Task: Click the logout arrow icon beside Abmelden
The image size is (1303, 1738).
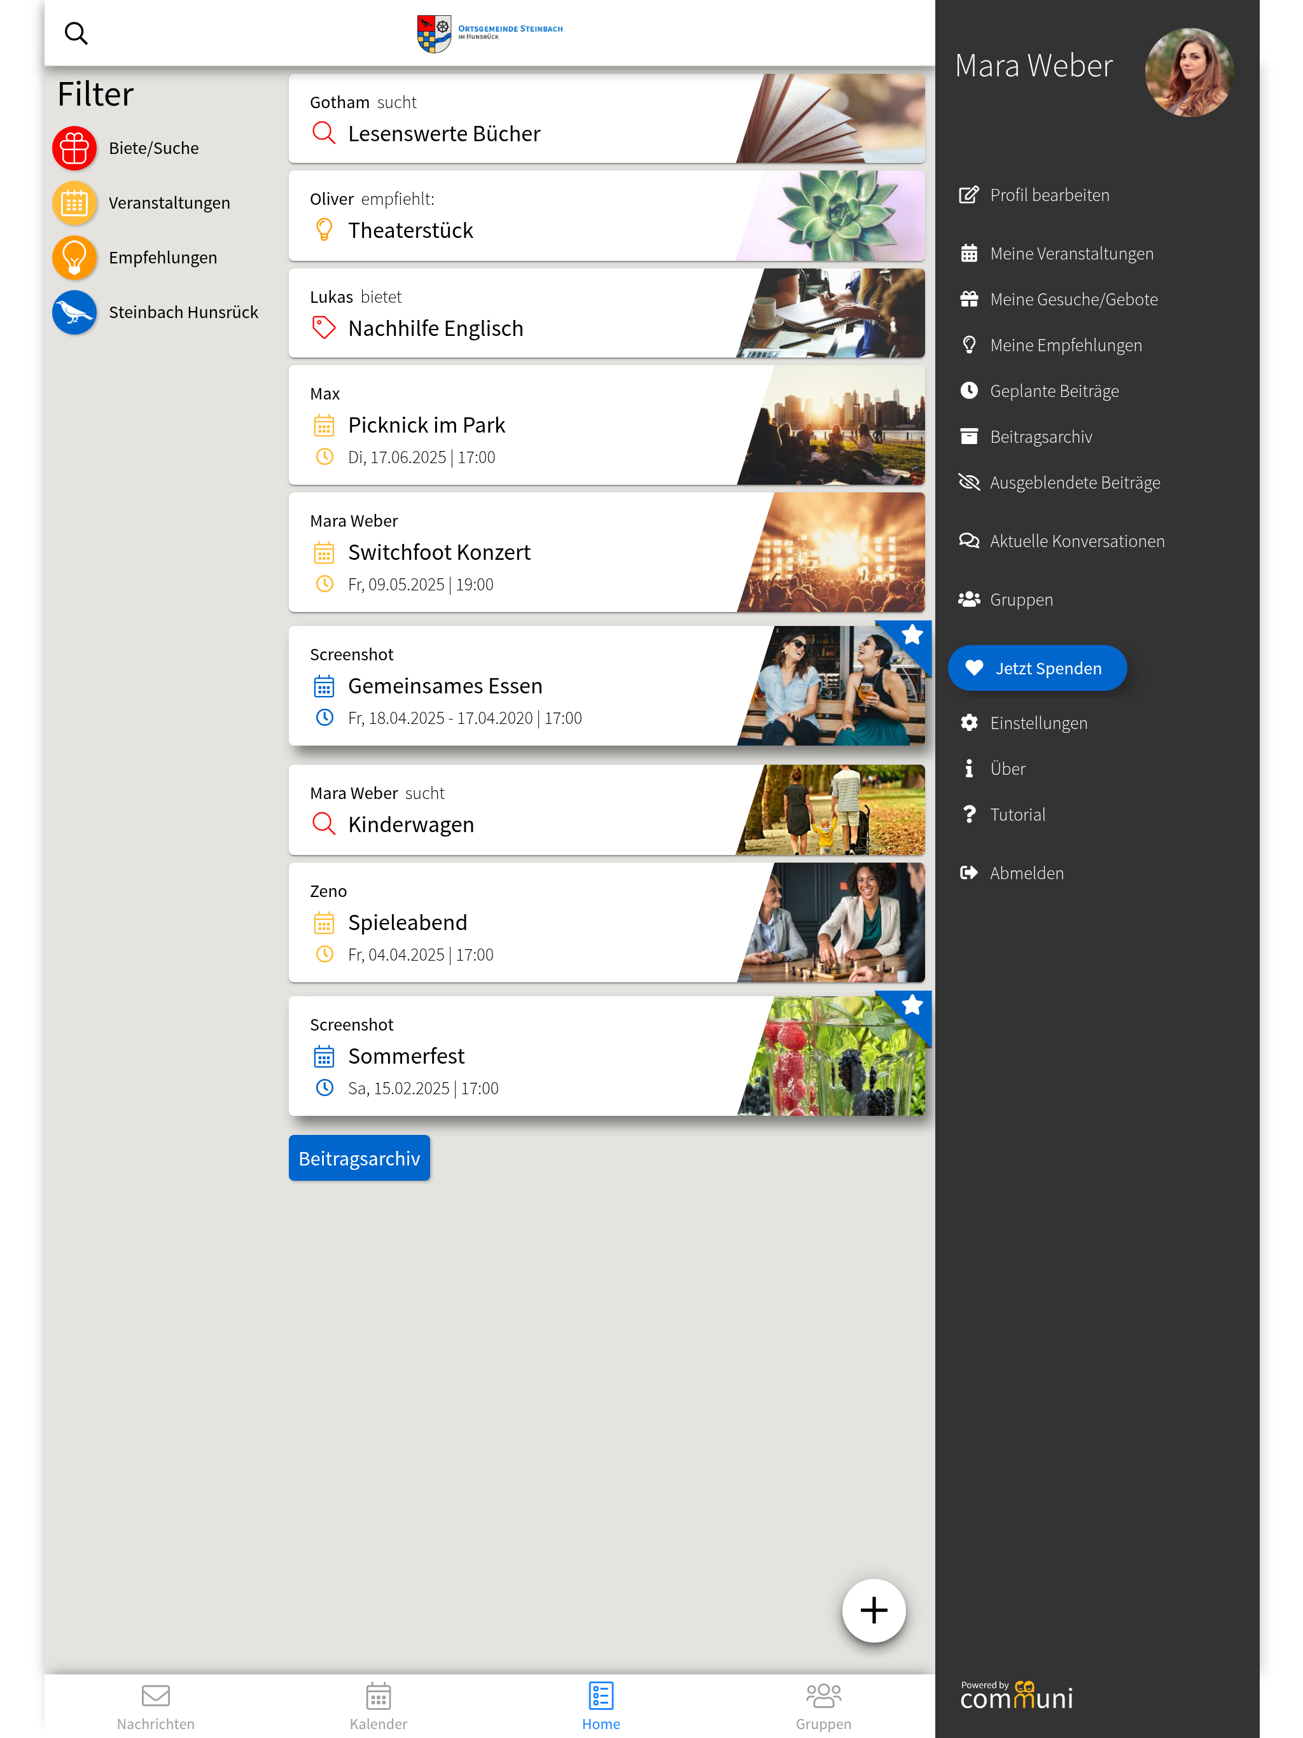Action: coord(969,873)
